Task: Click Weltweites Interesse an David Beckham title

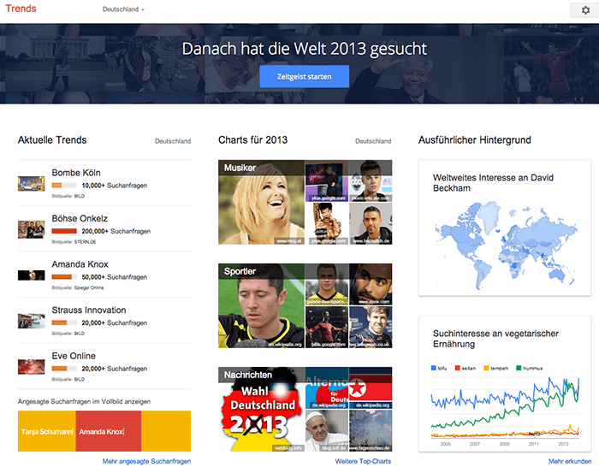Action: (493, 182)
